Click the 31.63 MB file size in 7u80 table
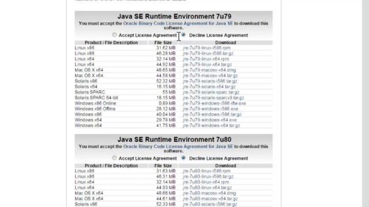Screen dimensions: 369x207 pos(166,171)
